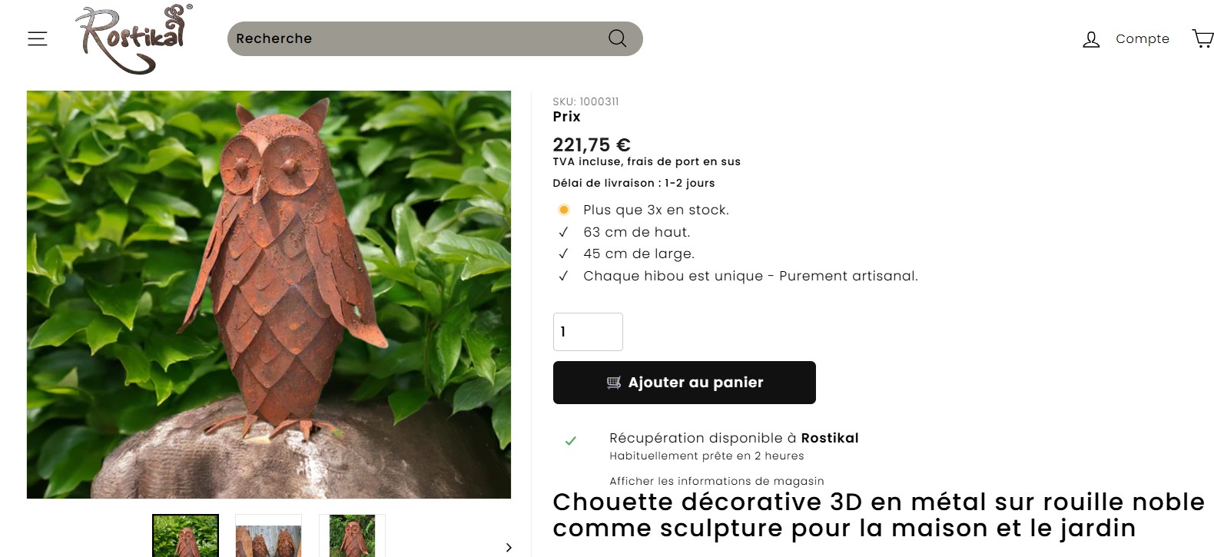The image size is (1214, 557).
Task: Click the green pickup availability checkmark
Action: [x=570, y=441]
